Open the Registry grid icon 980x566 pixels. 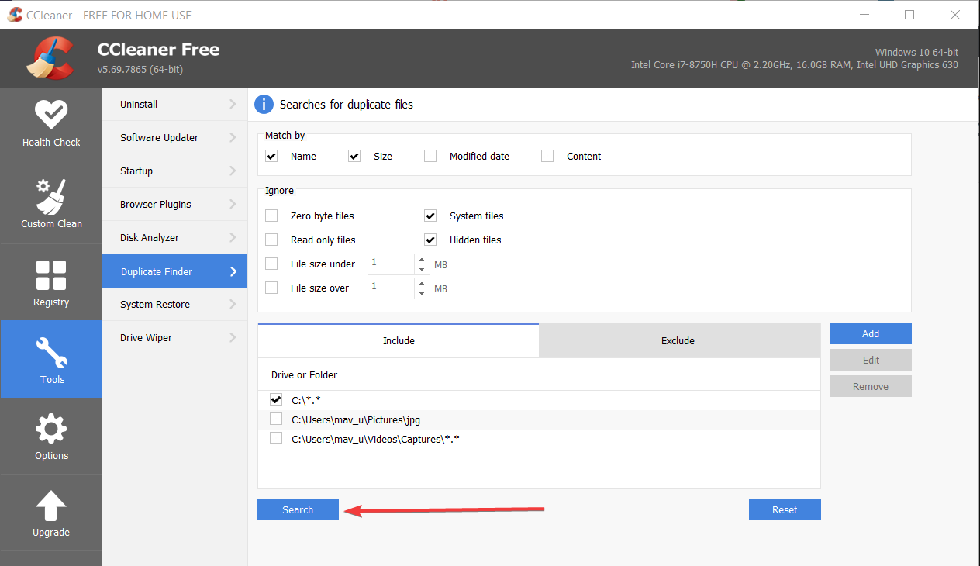coord(51,275)
